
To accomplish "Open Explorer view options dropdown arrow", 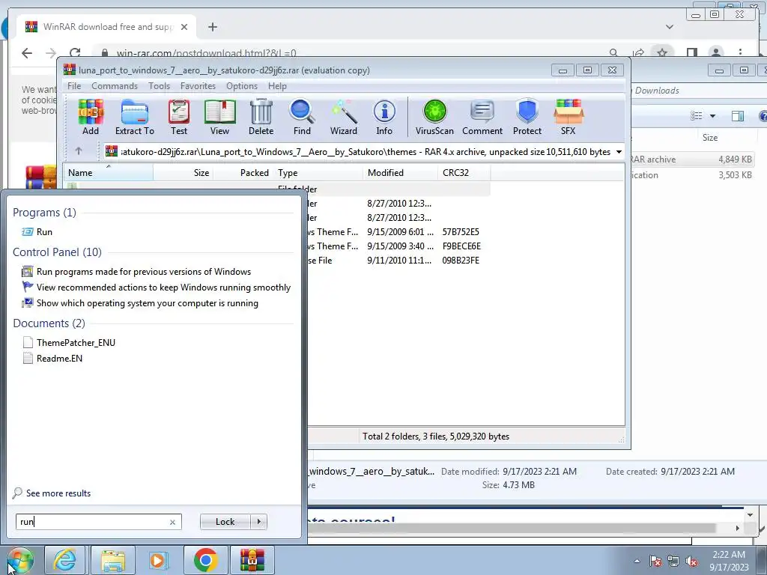I will pos(713,116).
